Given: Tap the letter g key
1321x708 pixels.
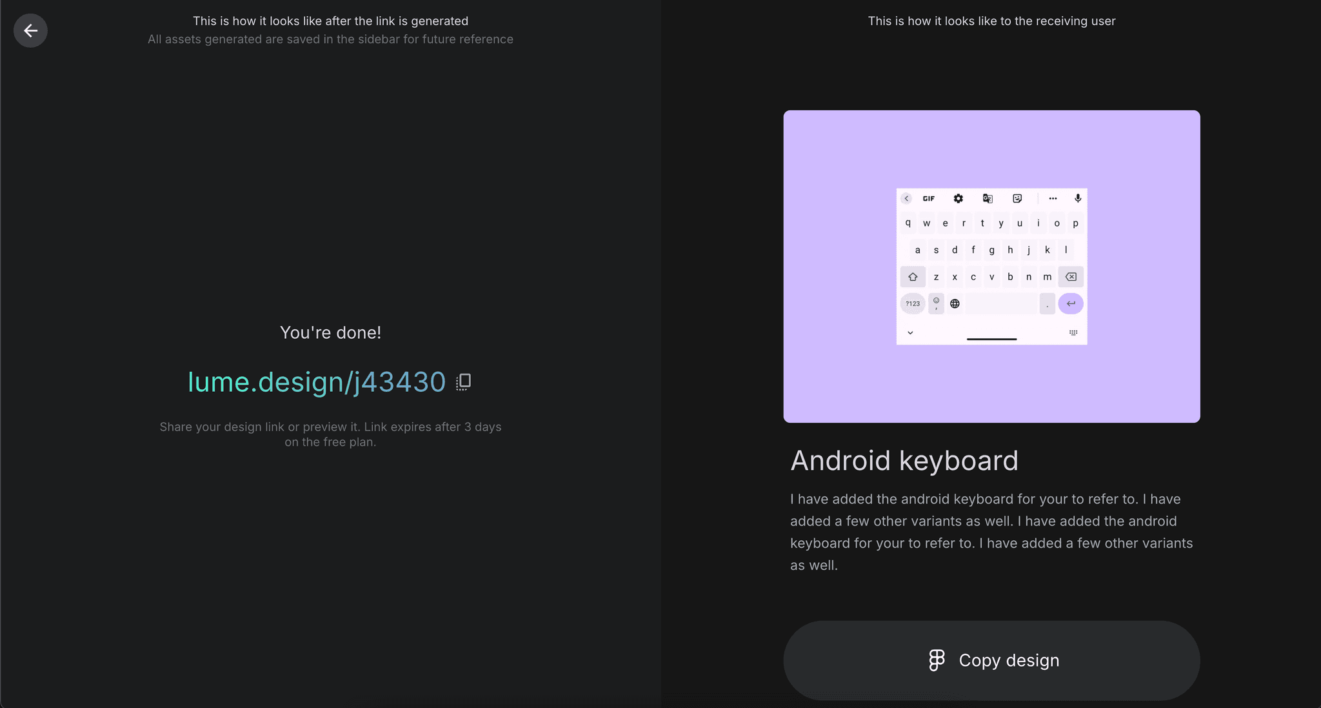Looking at the screenshot, I should point(991,250).
